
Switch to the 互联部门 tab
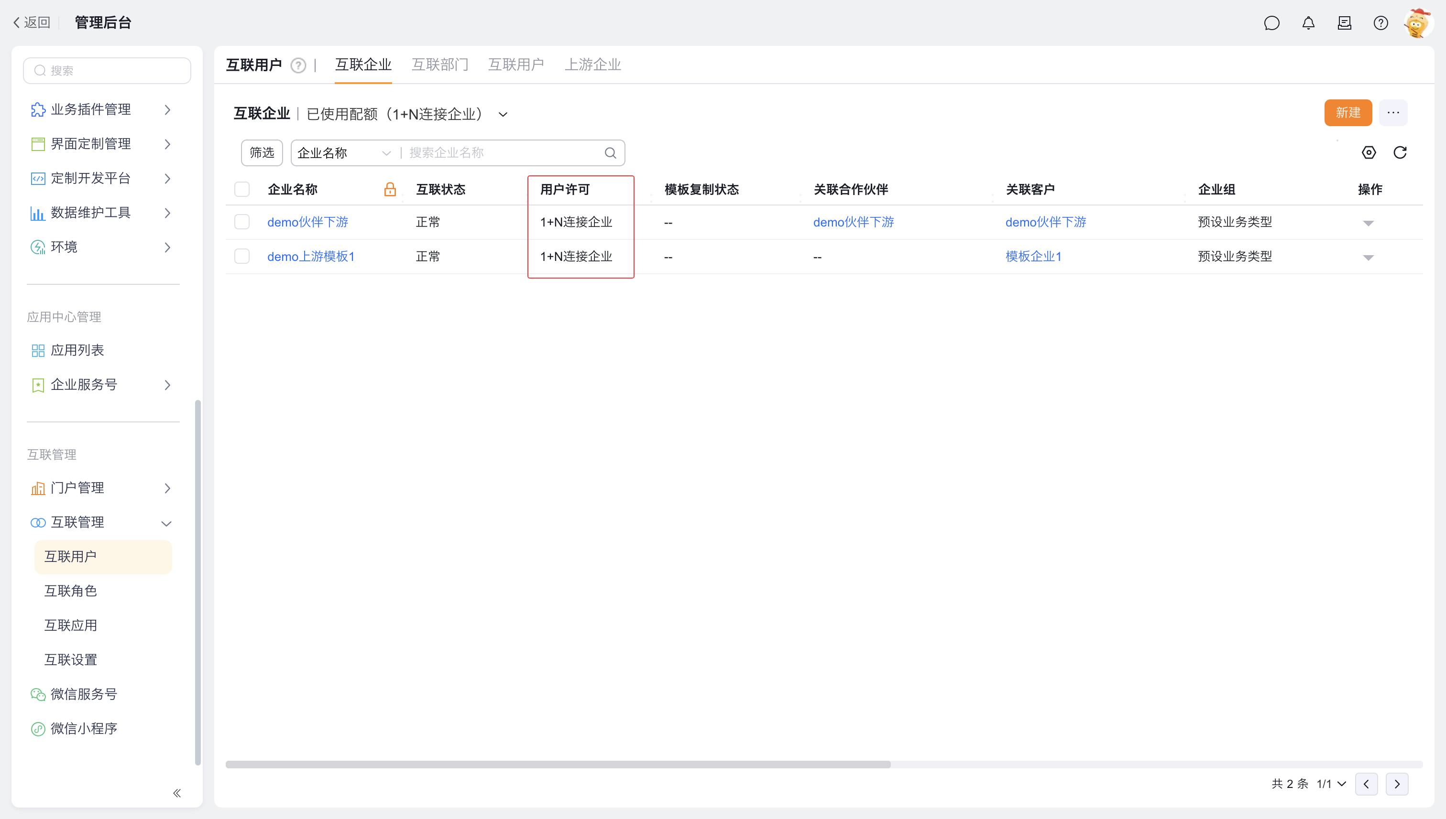pyautogui.click(x=439, y=65)
